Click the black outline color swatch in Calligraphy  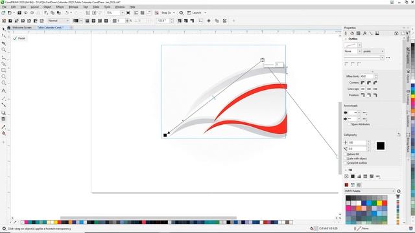[x=381, y=146]
